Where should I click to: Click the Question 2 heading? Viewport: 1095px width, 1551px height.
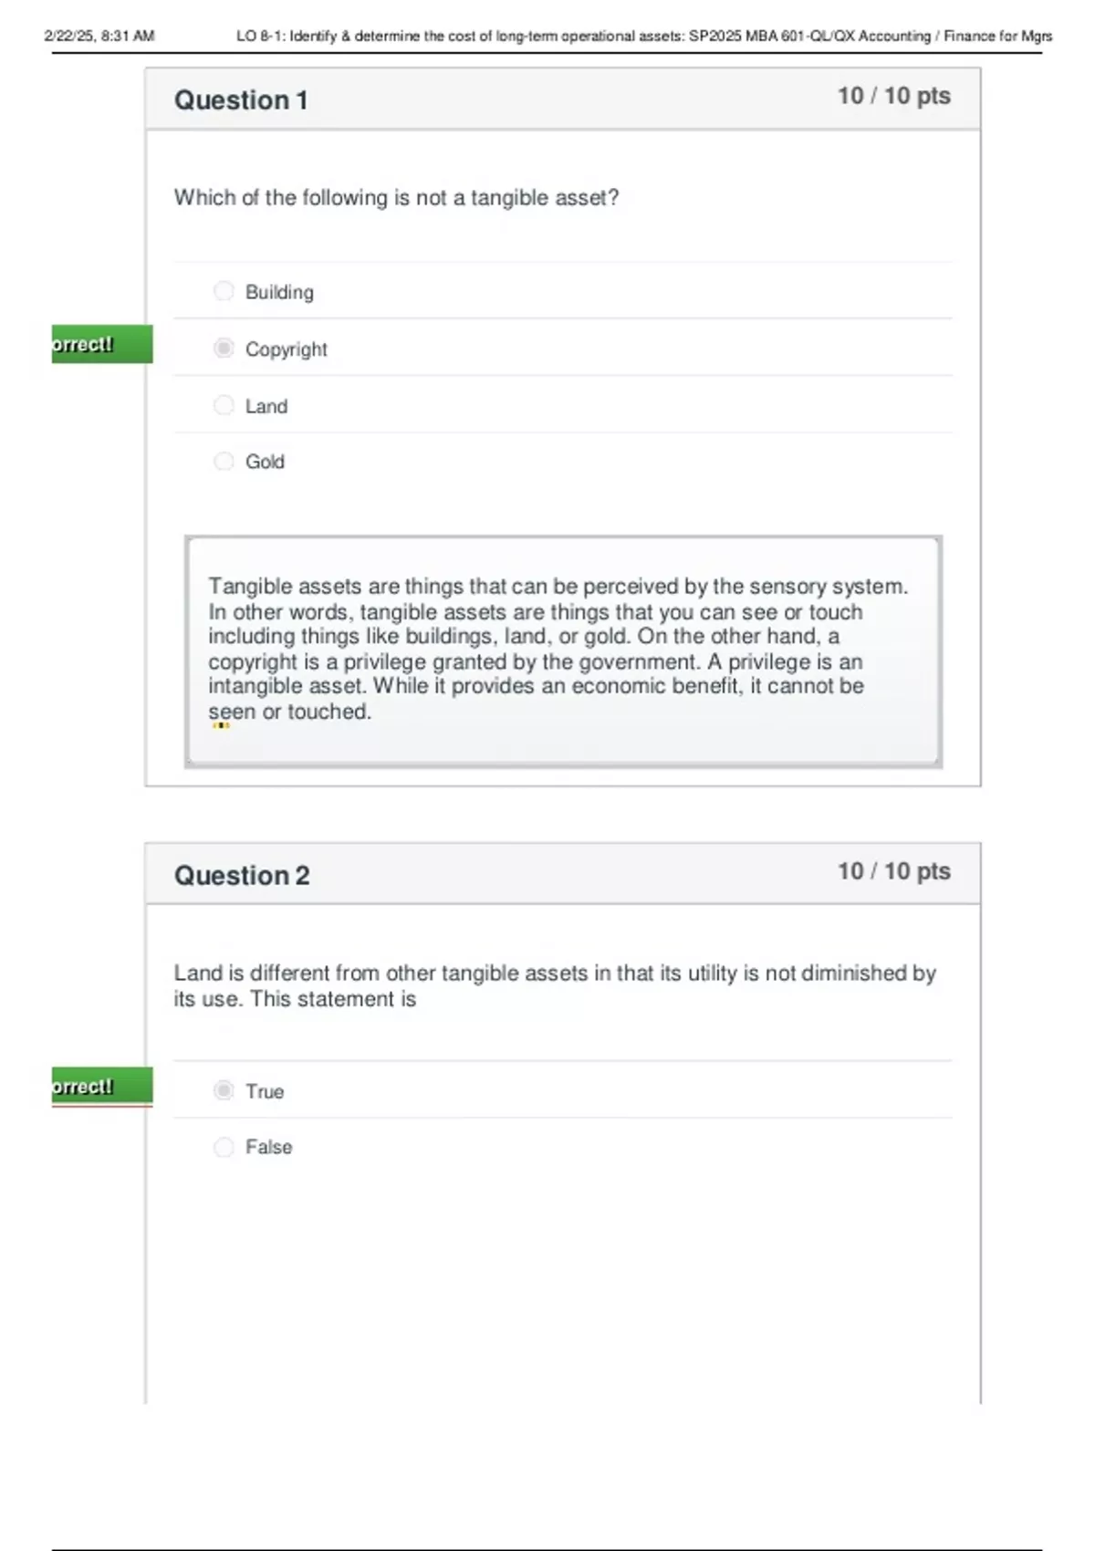click(x=242, y=875)
